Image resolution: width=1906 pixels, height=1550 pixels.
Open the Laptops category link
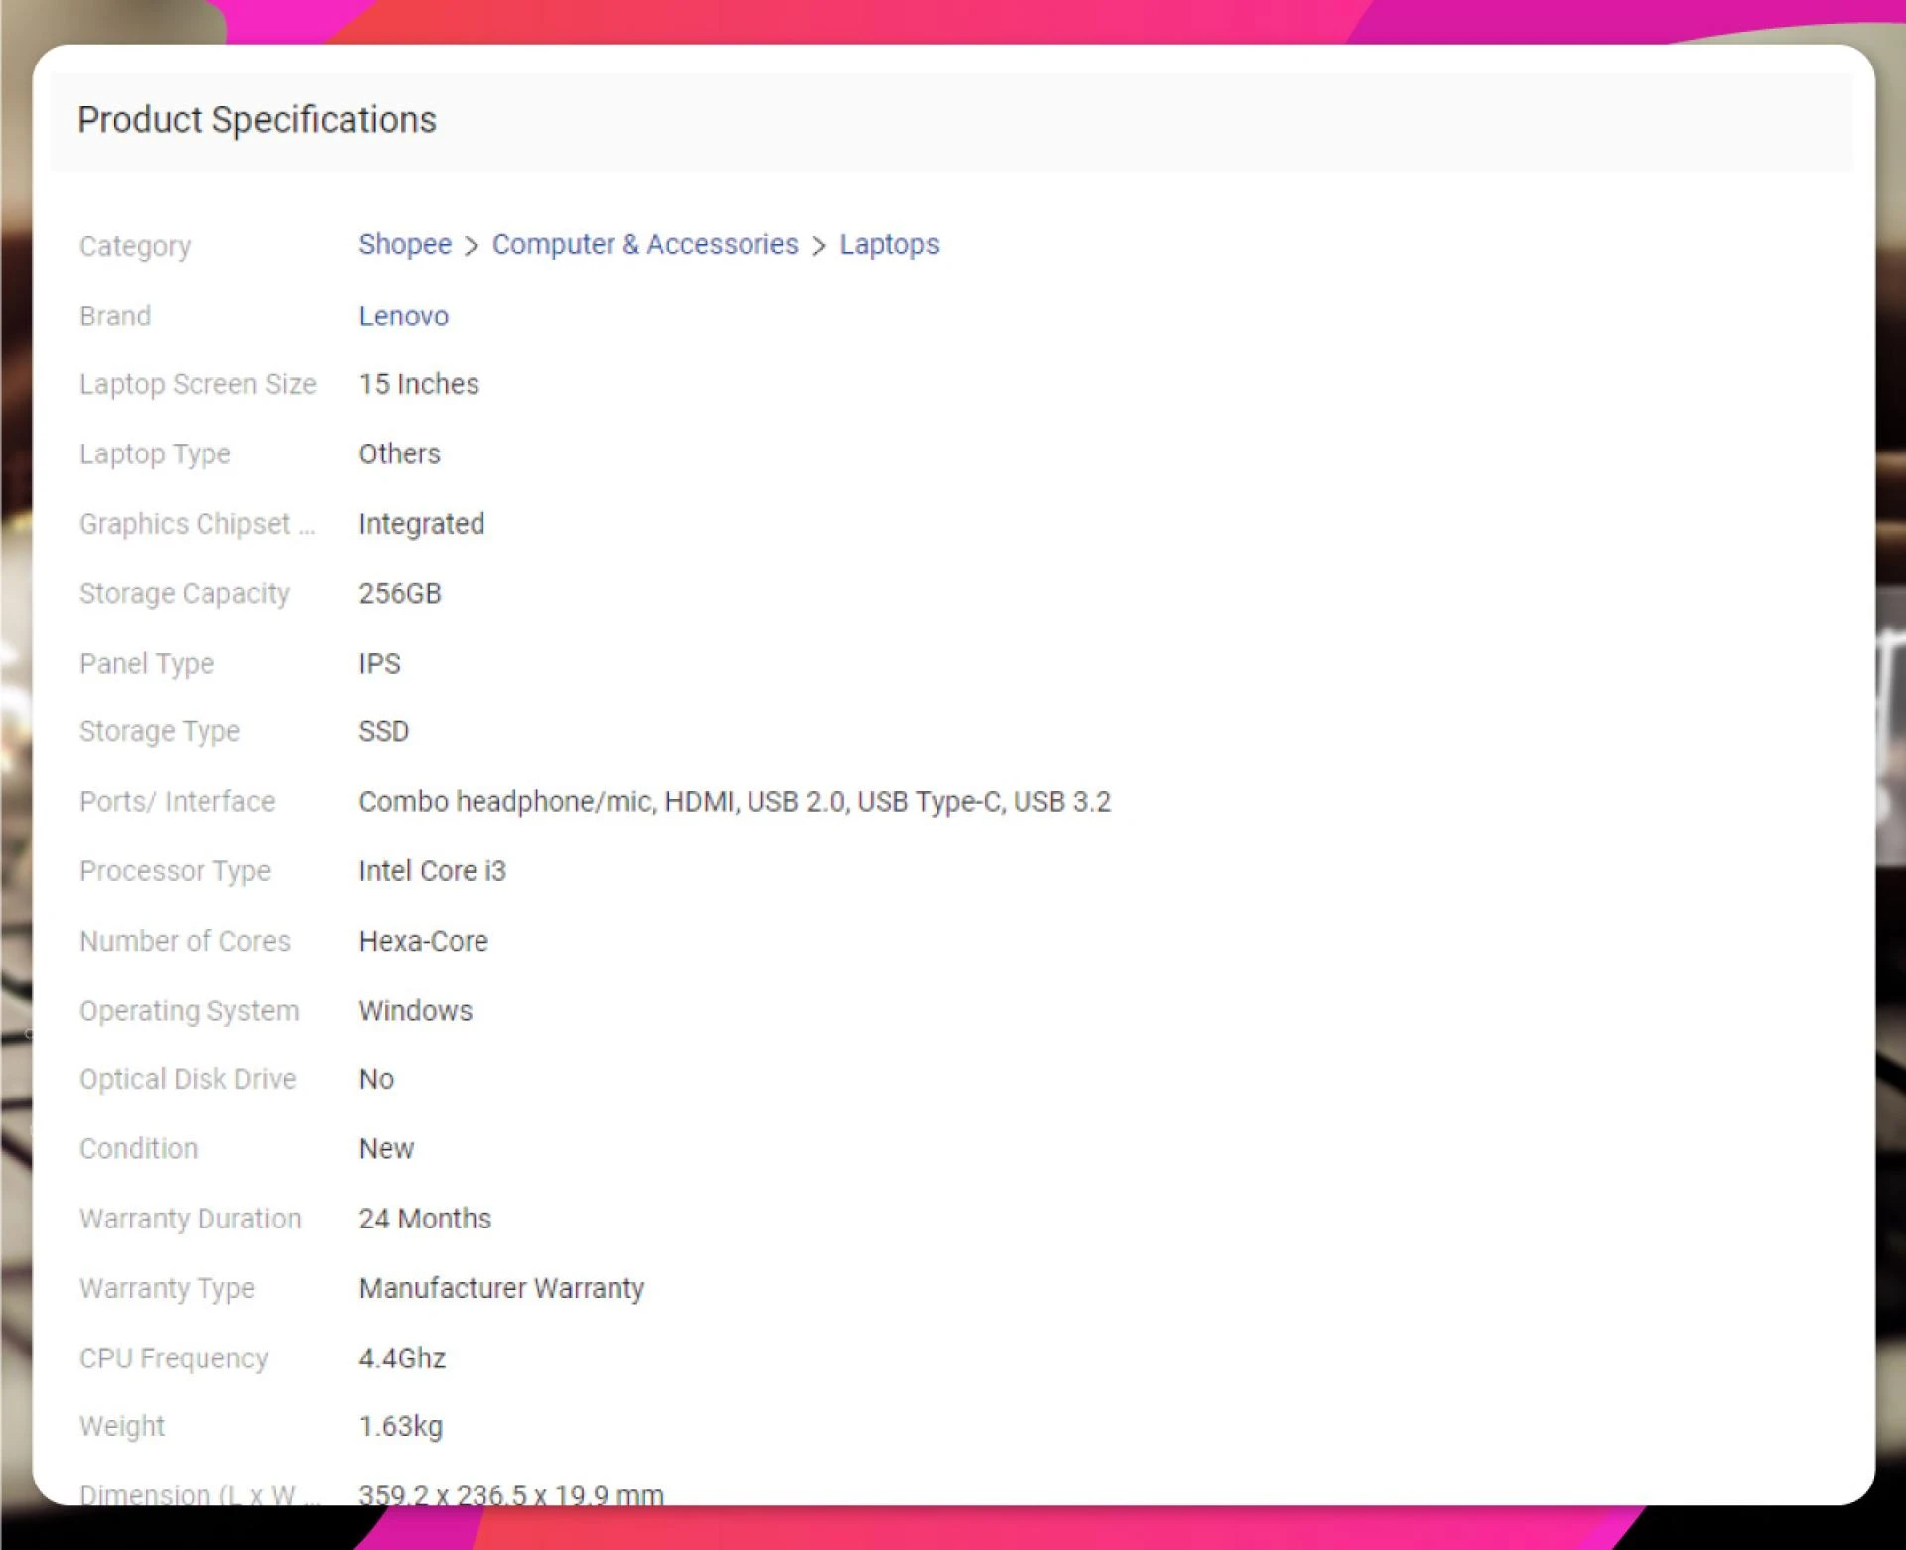(x=889, y=244)
